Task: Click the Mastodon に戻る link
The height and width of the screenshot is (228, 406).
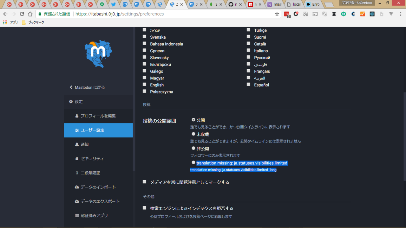Action: coord(89,87)
